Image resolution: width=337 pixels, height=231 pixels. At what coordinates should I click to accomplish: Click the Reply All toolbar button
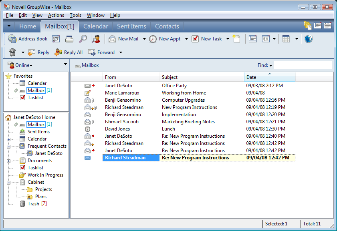pyautogui.click(x=68, y=52)
